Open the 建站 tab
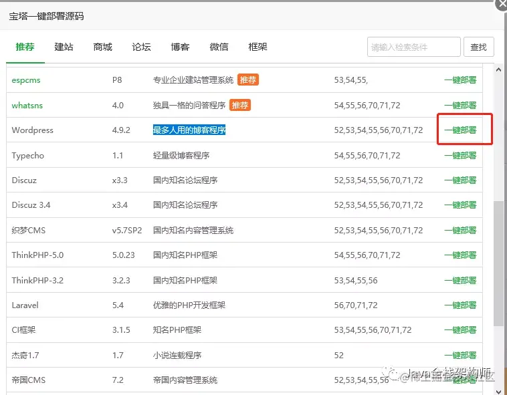The width and height of the screenshot is (507, 395). (64, 47)
